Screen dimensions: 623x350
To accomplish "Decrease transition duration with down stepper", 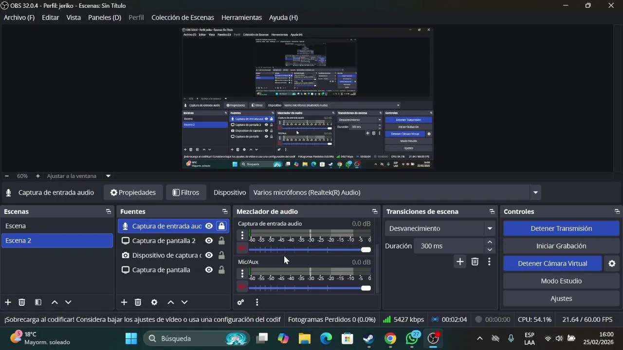I will click(x=490, y=250).
